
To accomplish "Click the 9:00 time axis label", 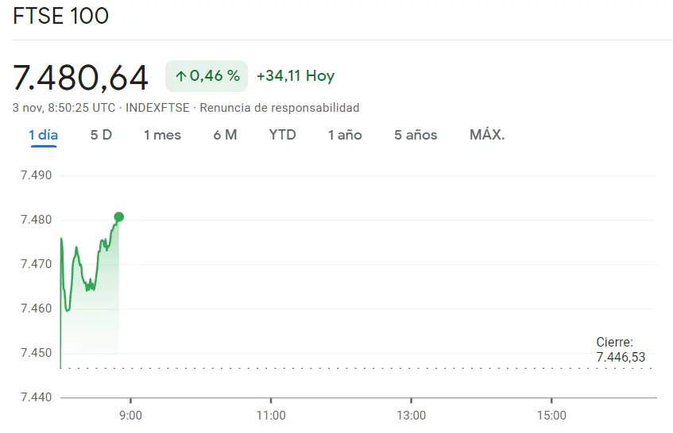I will pyautogui.click(x=130, y=415).
